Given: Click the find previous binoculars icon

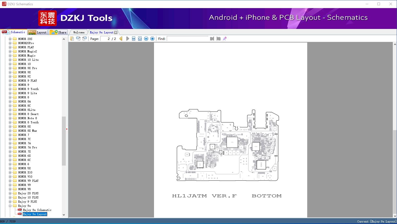Looking at the screenshot, I should pos(212,39).
